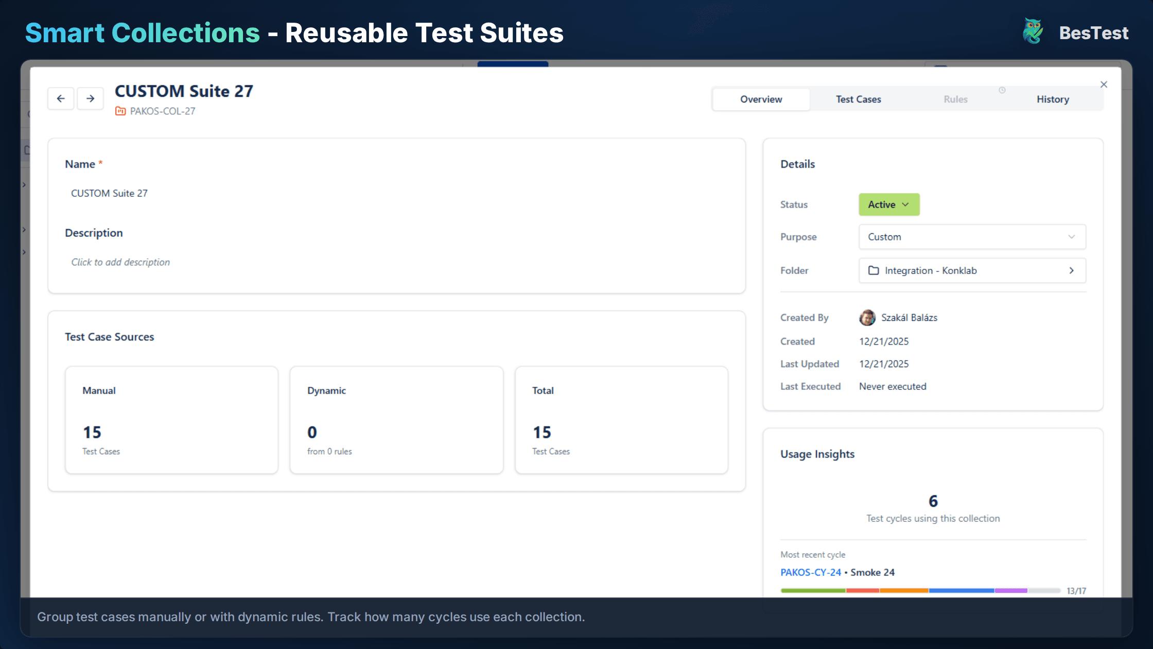Click the orange collection icon beside PAKOS-COL-27

[x=120, y=111]
